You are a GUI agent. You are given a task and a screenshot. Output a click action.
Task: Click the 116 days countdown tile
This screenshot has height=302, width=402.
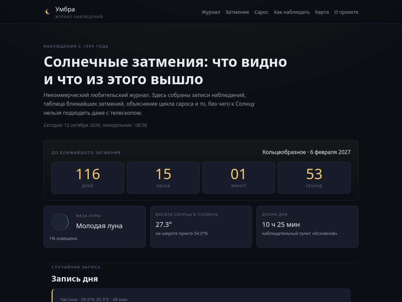(x=88, y=178)
